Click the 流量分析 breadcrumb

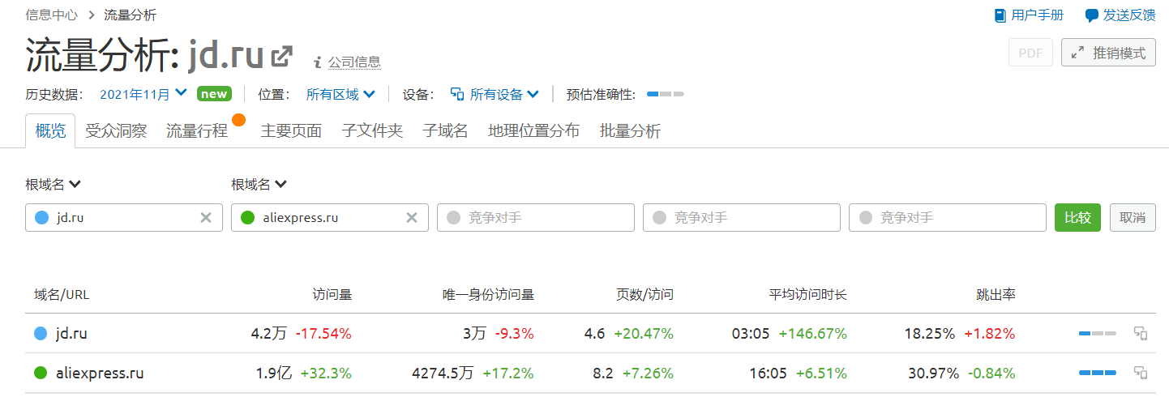pos(131,15)
